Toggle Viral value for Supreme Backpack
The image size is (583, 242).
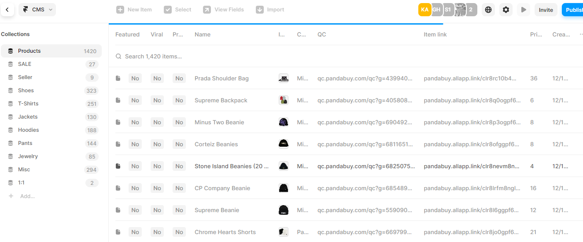157,101
